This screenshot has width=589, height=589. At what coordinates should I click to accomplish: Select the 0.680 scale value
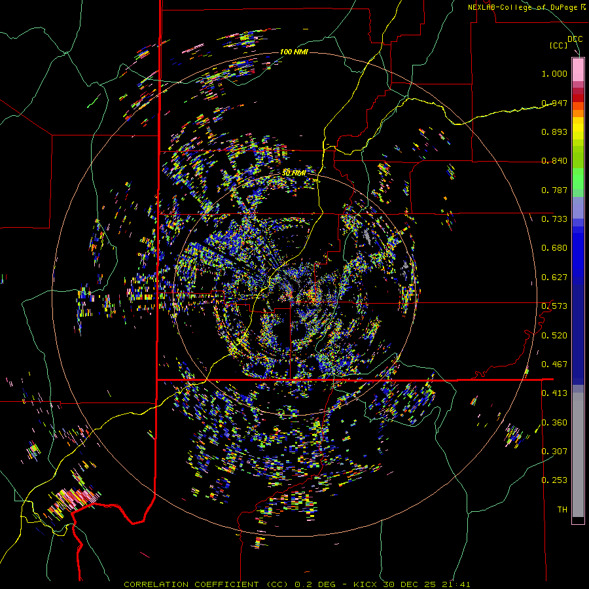click(x=554, y=248)
